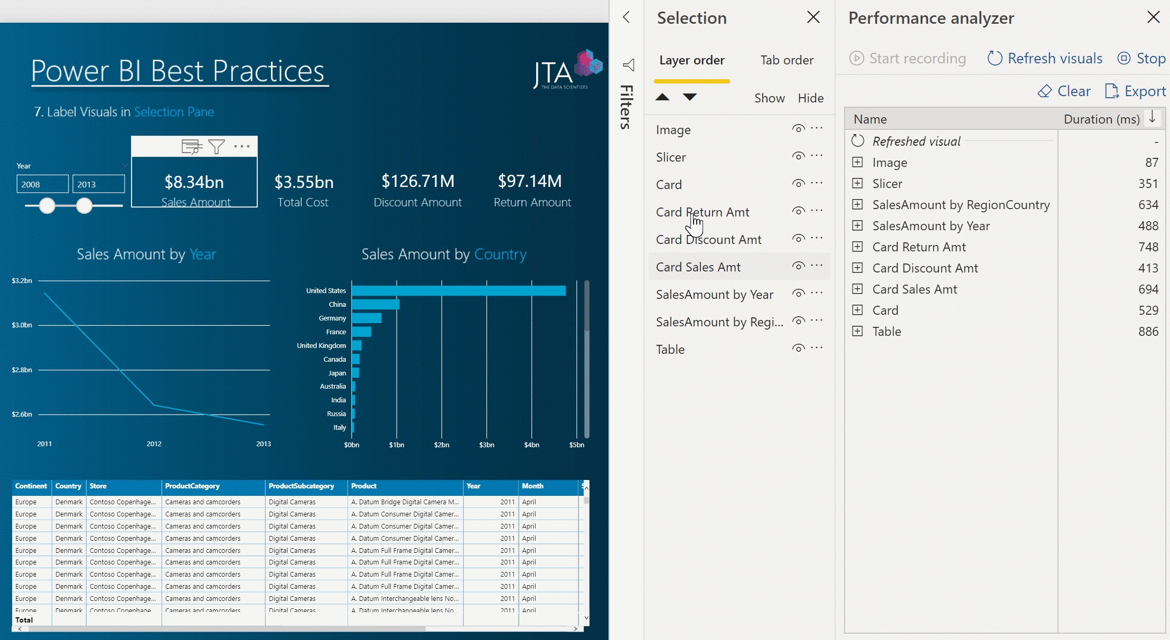The image size is (1170, 640).
Task: Toggle visibility of SalesAmount by Regi... layer
Action: 798,321
